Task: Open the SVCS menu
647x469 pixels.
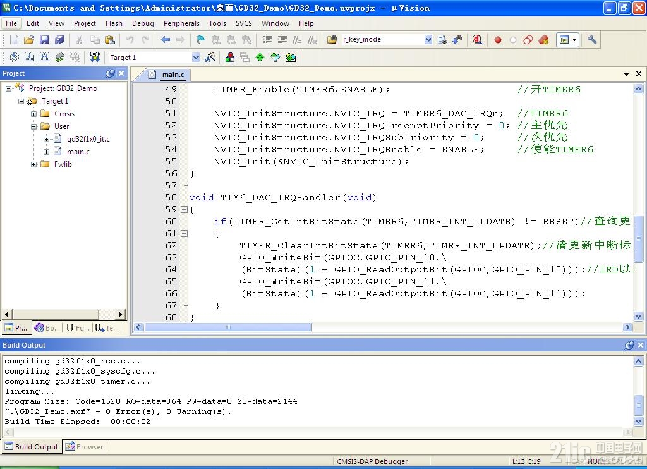Action: click(x=243, y=23)
